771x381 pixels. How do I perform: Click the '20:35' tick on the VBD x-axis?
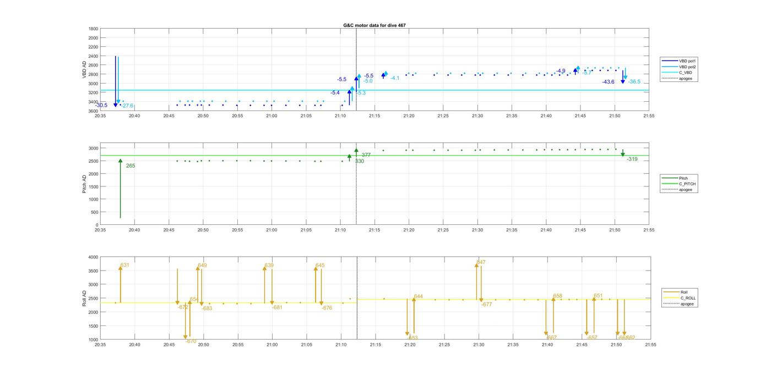click(x=100, y=115)
